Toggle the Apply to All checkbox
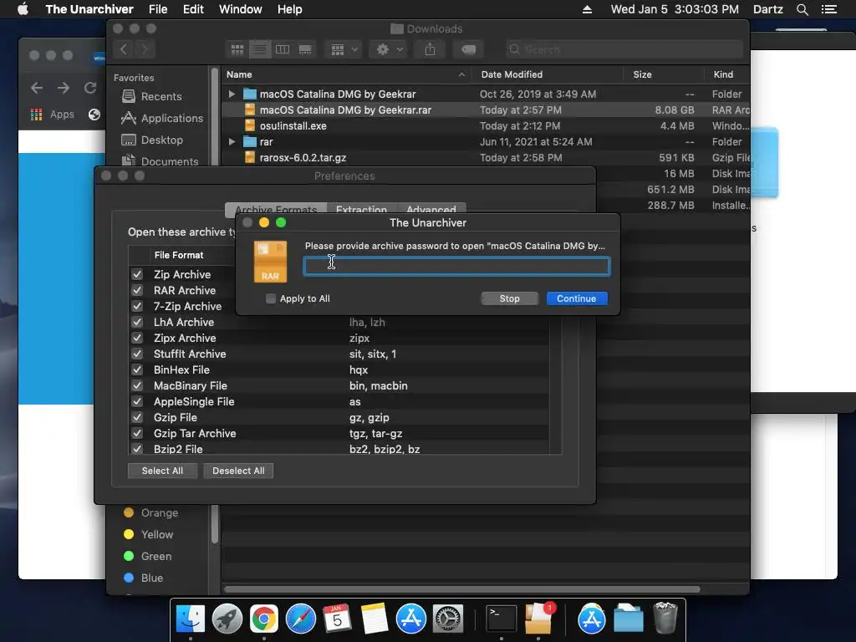Screen dimensions: 856x642 [x=270, y=298]
